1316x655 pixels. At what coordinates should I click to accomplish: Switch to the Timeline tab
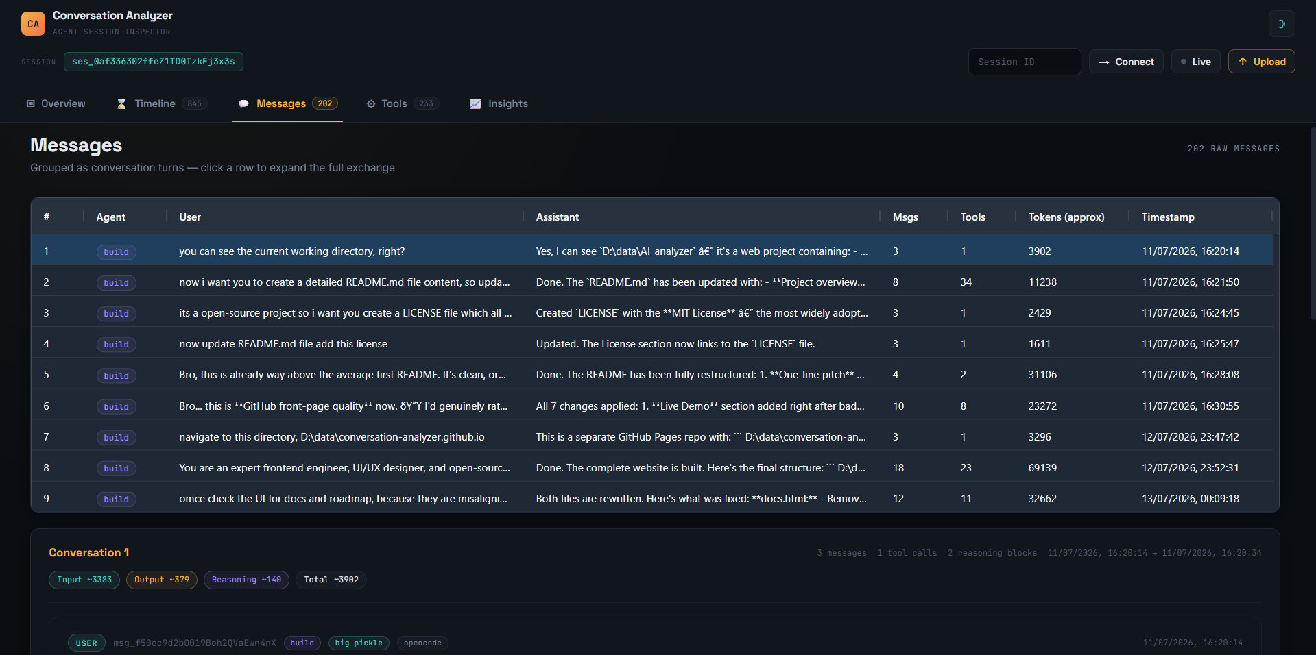[162, 103]
